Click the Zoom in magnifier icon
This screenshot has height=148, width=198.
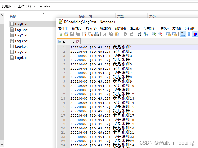pos(154,34)
